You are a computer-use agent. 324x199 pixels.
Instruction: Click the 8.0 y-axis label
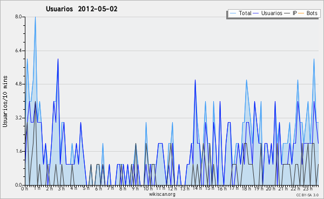18,17
